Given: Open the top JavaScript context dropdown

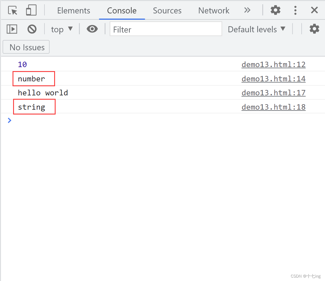Looking at the screenshot, I should (62, 29).
